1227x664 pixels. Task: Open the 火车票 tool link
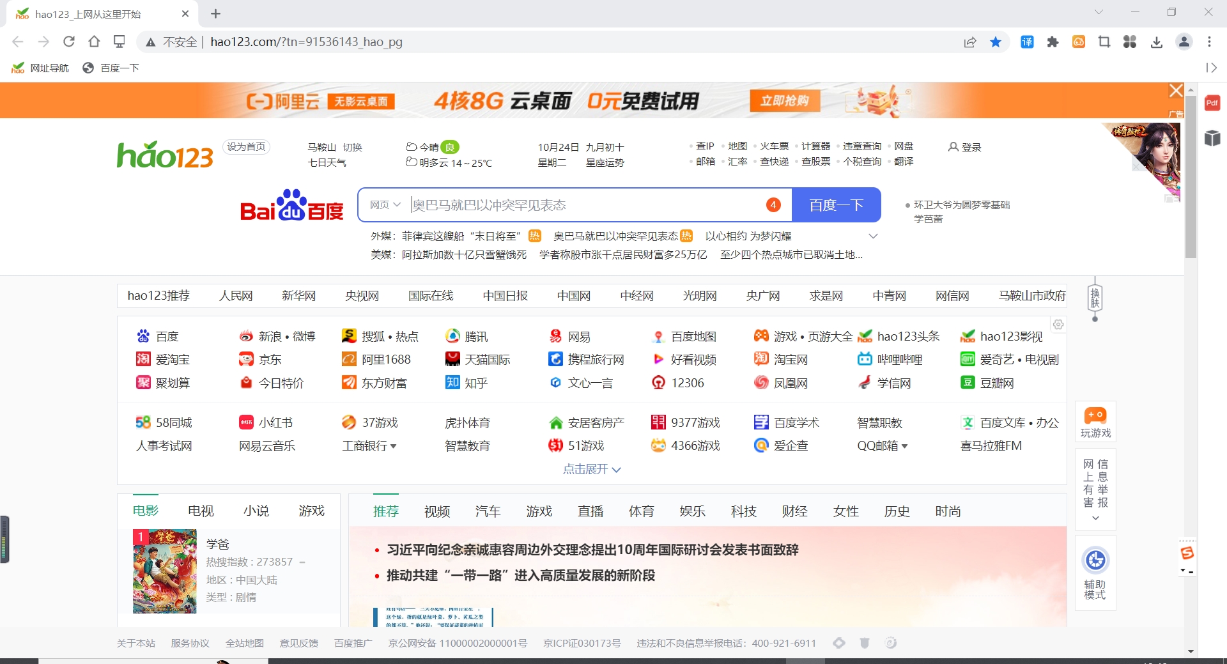point(775,146)
